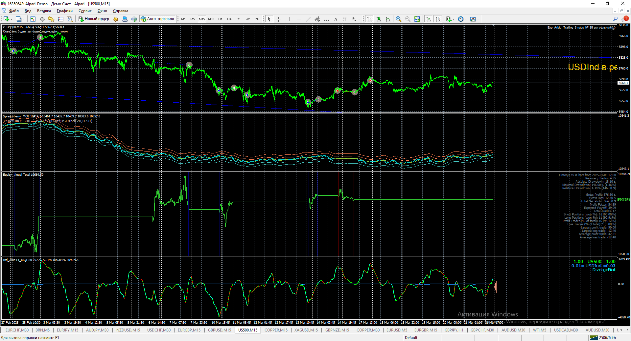Switch to the MN timeframe
Image resolution: width=631 pixels, height=341 pixels.
257,19
